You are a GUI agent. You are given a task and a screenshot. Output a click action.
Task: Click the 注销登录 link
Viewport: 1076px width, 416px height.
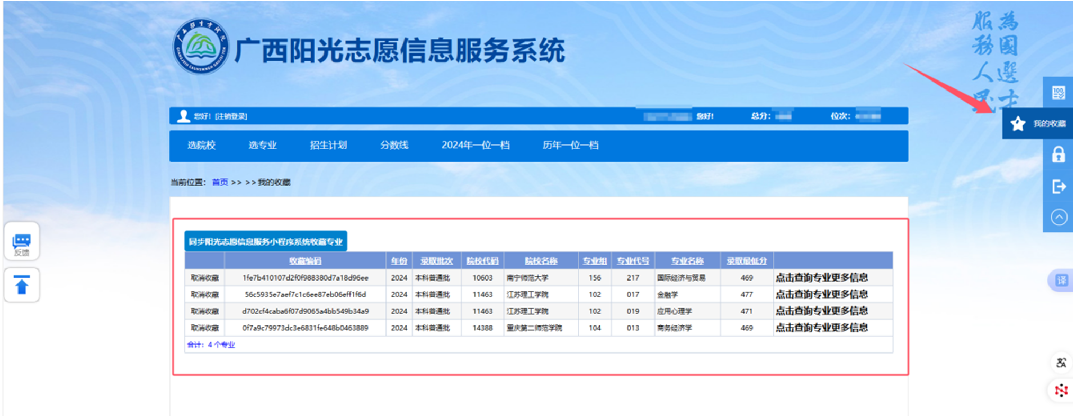pos(231,116)
